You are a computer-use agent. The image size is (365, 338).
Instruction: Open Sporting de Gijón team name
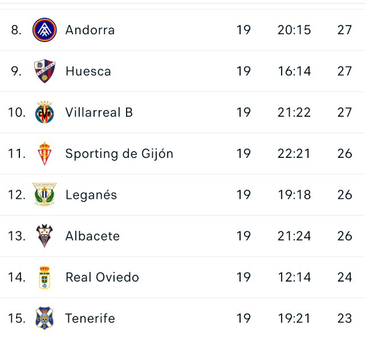pos(119,153)
